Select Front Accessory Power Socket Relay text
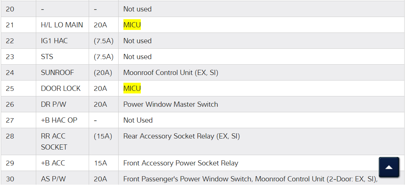The width and height of the screenshot is (405, 188). [x=181, y=163]
